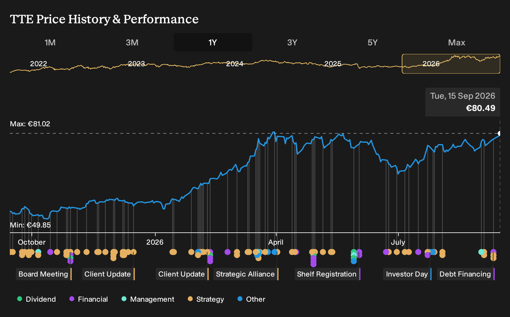The height and width of the screenshot is (317, 510).
Task: Click the white current-price endpoint marker
Action: pyautogui.click(x=500, y=133)
